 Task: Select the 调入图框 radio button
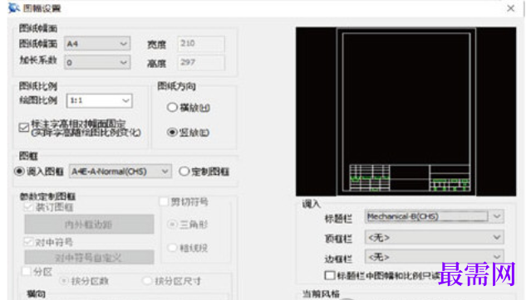point(19,172)
